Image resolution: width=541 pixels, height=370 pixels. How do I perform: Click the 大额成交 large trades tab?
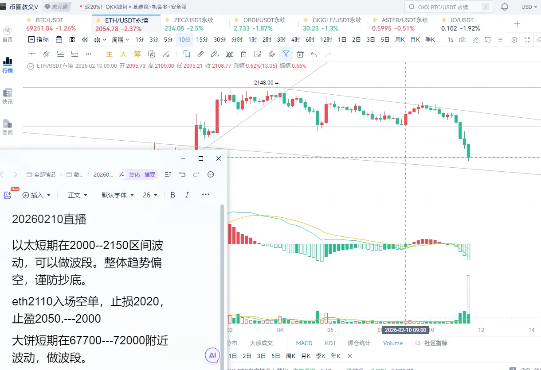pyautogui.click(x=261, y=343)
